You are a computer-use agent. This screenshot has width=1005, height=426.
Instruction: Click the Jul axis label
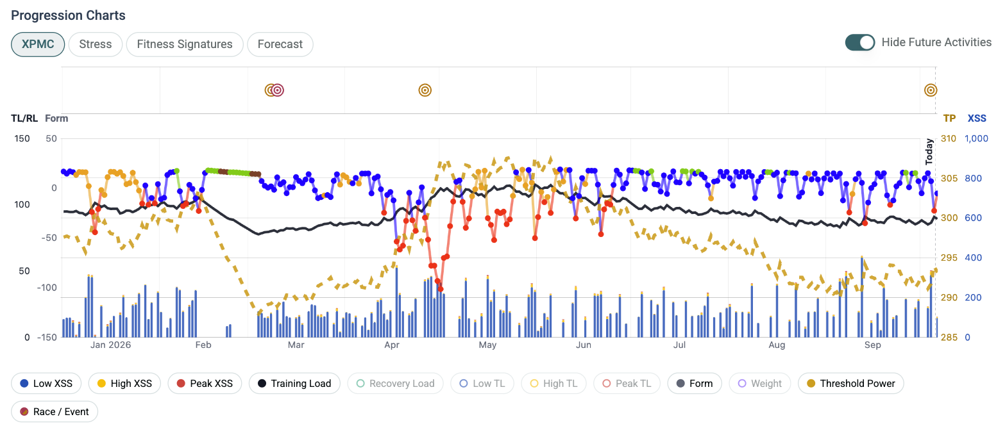pyautogui.click(x=680, y=346)
